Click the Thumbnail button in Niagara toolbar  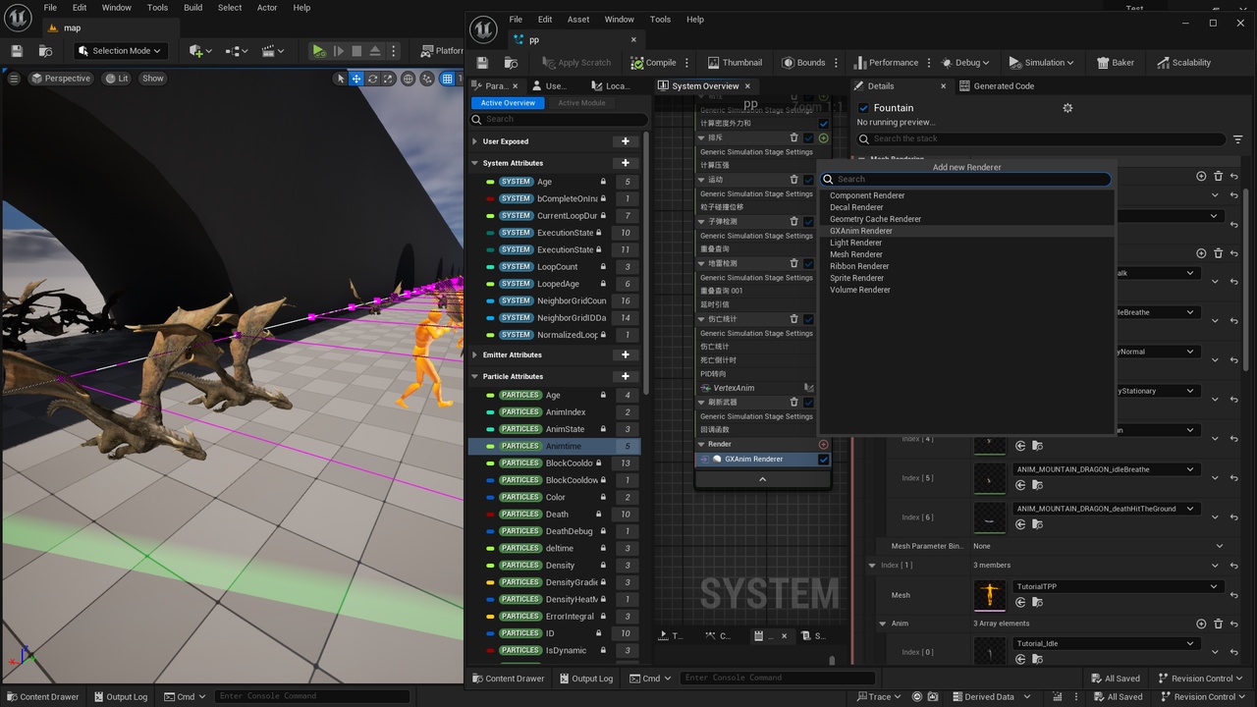pyautogui.click(x=735, y=62)
